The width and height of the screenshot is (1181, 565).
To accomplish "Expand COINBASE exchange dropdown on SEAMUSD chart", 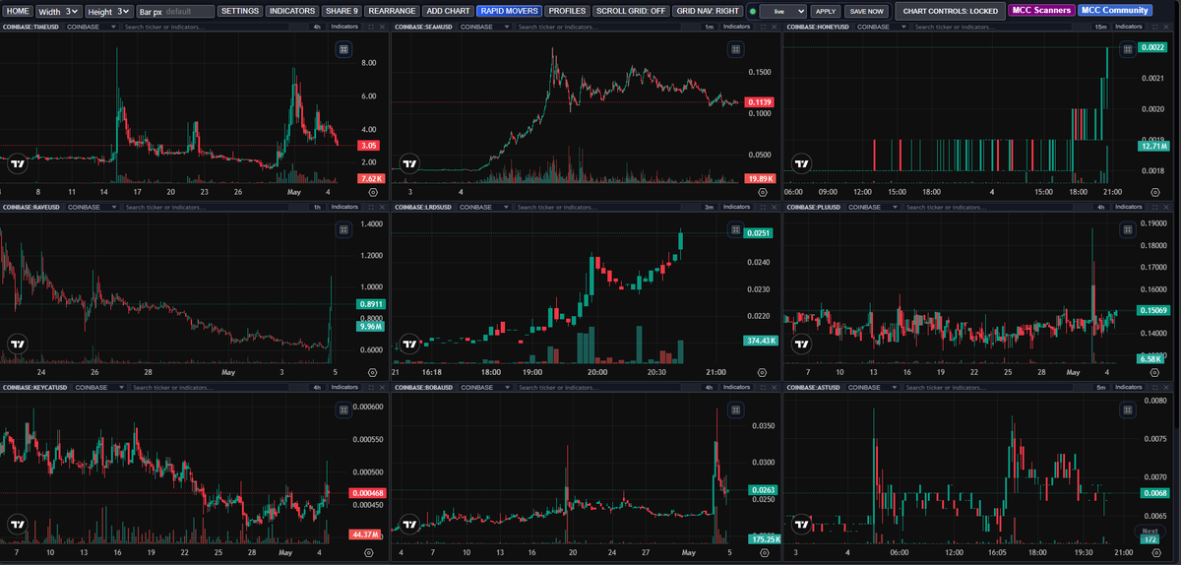I will [x=483, y=27].
